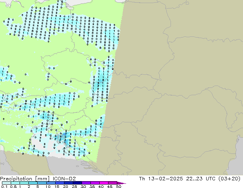Click the legend label '15'
The width and height of the screenshot is (243, 188).
point(57,186)
